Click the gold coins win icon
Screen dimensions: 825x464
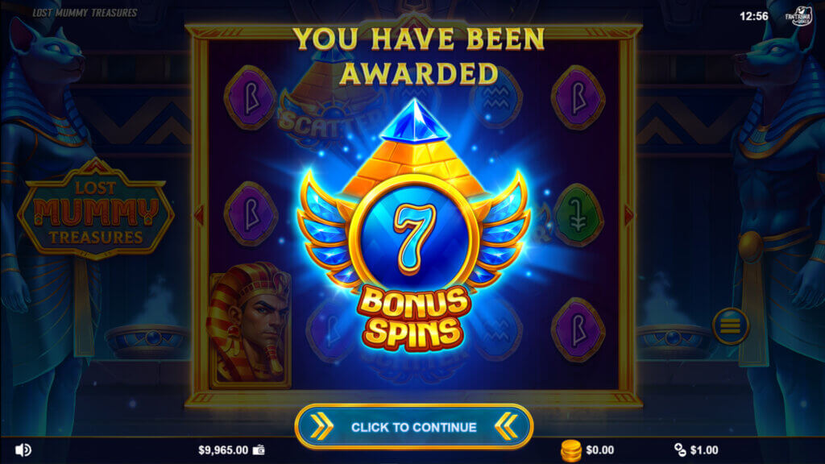pos(571,451)
